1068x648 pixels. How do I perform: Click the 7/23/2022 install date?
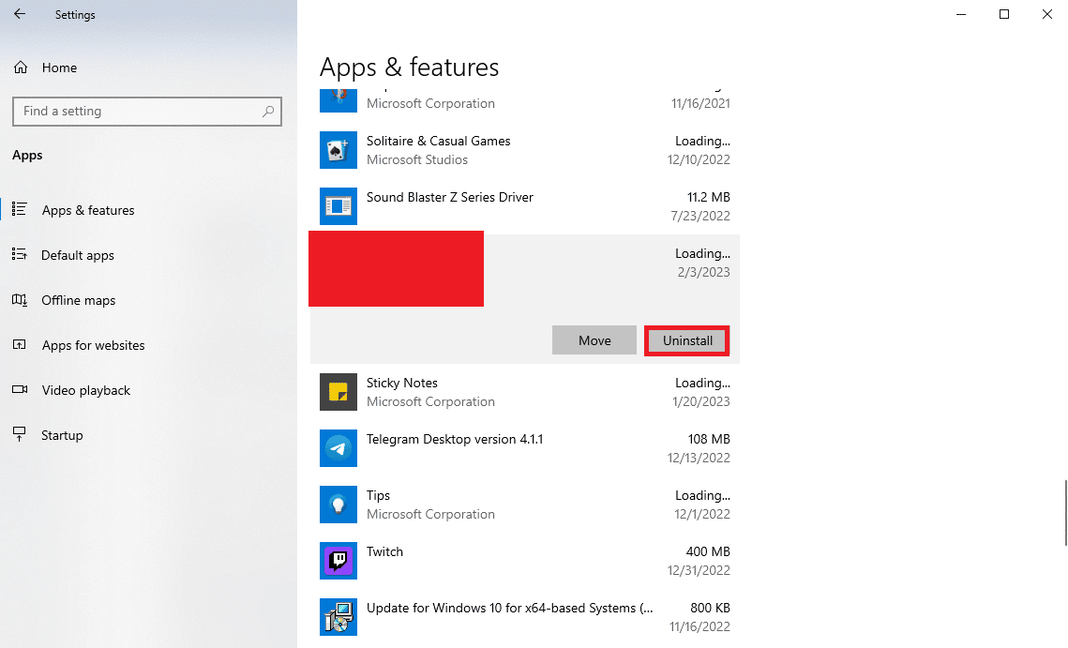(x=700, y=216)
